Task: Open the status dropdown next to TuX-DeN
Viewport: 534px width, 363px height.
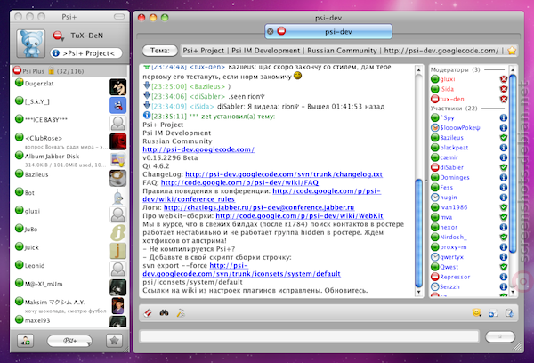Action: 59,36
